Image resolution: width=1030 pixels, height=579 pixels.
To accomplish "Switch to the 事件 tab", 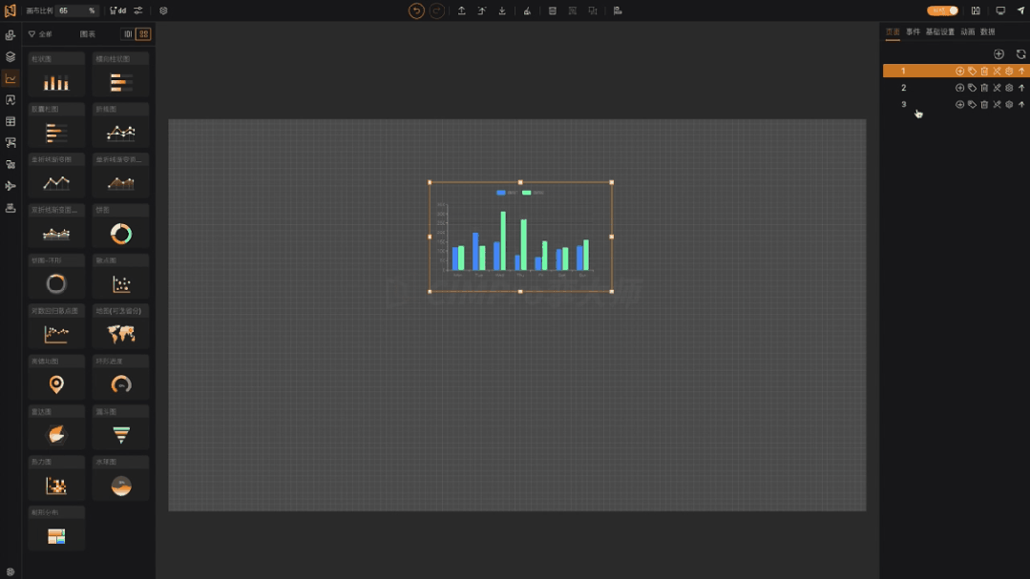I will pos(914,31).
